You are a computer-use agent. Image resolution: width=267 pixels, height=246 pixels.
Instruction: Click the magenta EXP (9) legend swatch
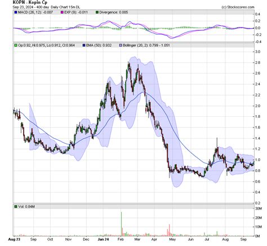[62, 12]
